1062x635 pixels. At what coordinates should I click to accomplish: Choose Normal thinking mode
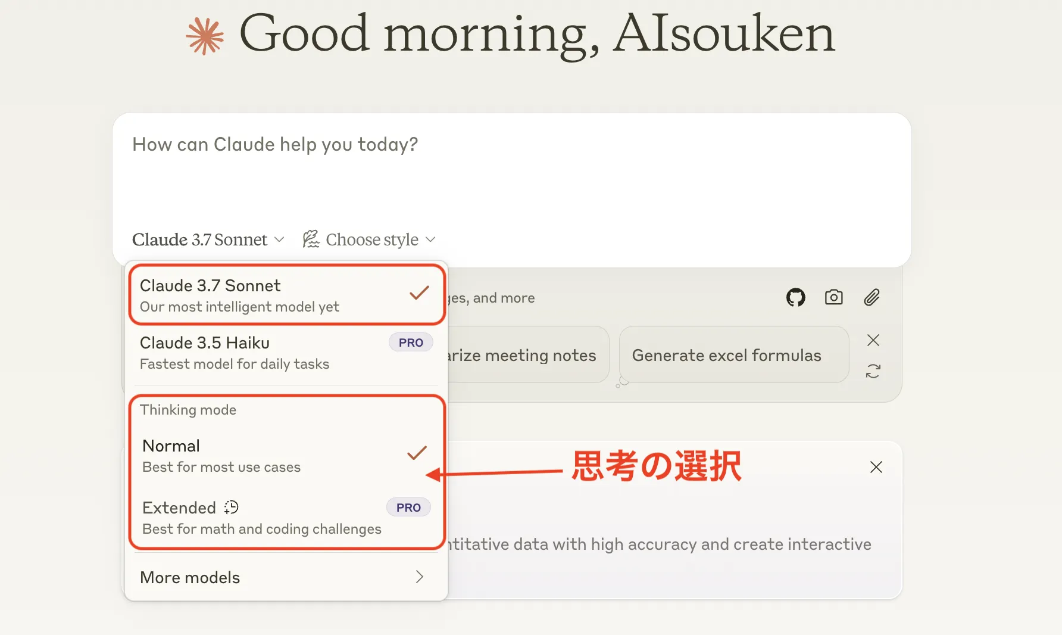tap(286, 456)
